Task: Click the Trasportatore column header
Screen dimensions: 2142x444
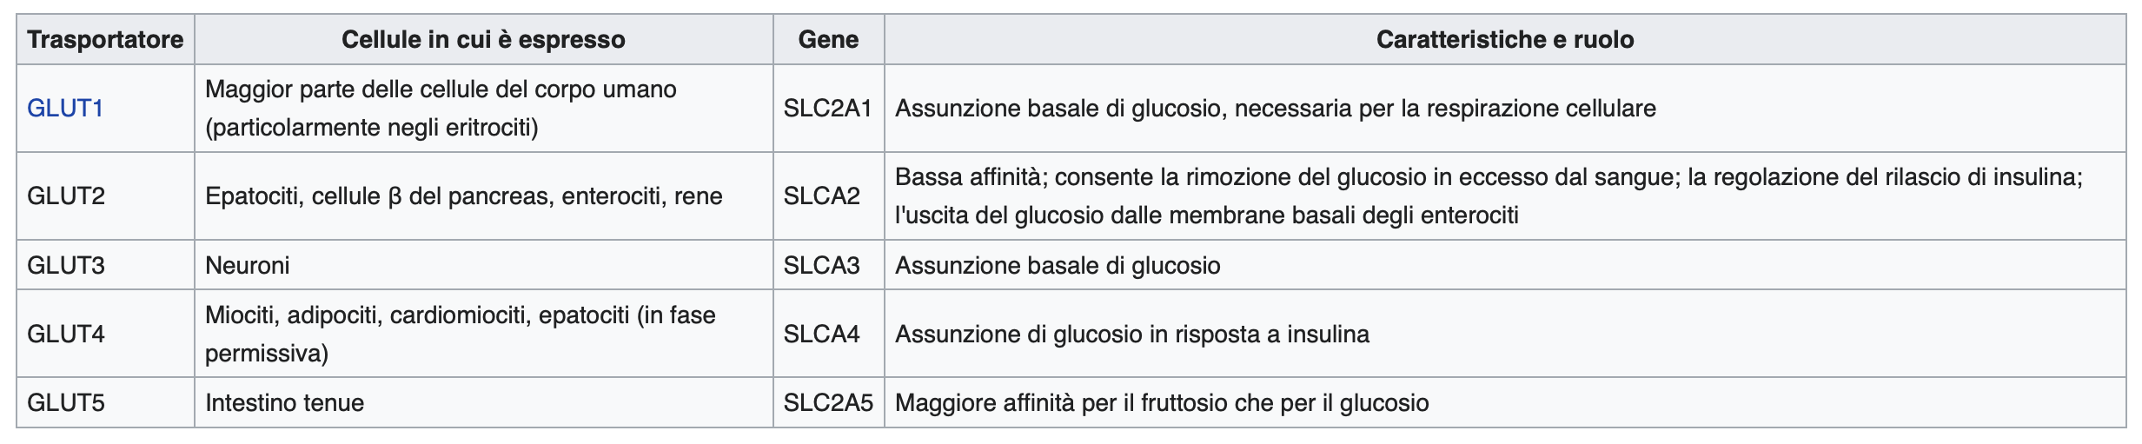Action: 105,40
